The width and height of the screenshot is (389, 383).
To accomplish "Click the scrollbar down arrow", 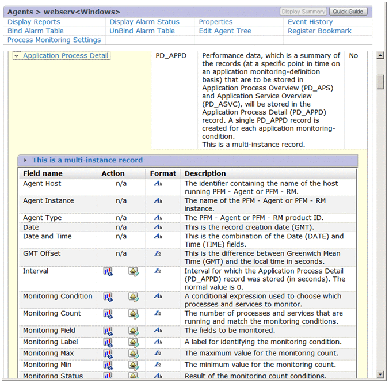I will point(380,374).
